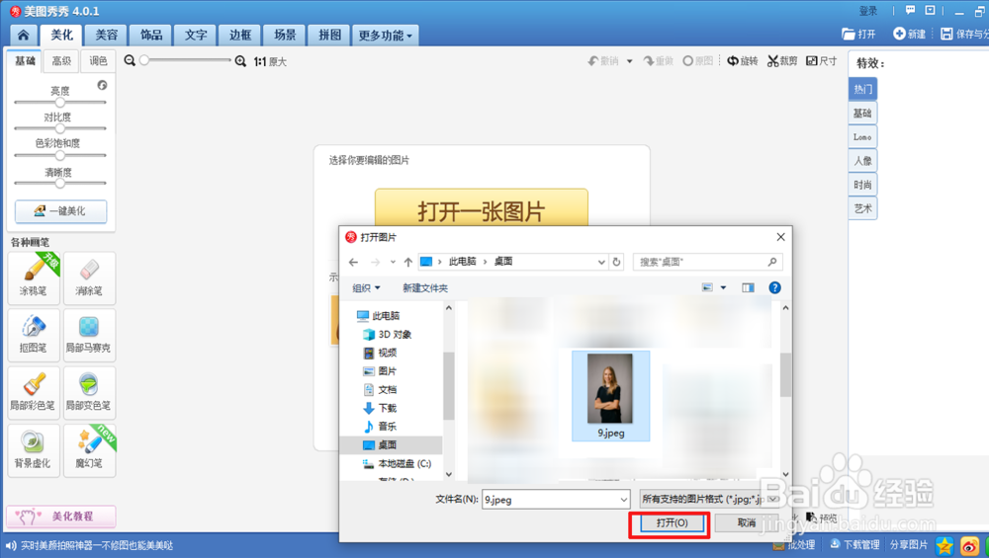Image resolution: width=989 pixels, height=558 pixels.
Task: Click the 对比度 contrast slider
Action: [60, 128]
